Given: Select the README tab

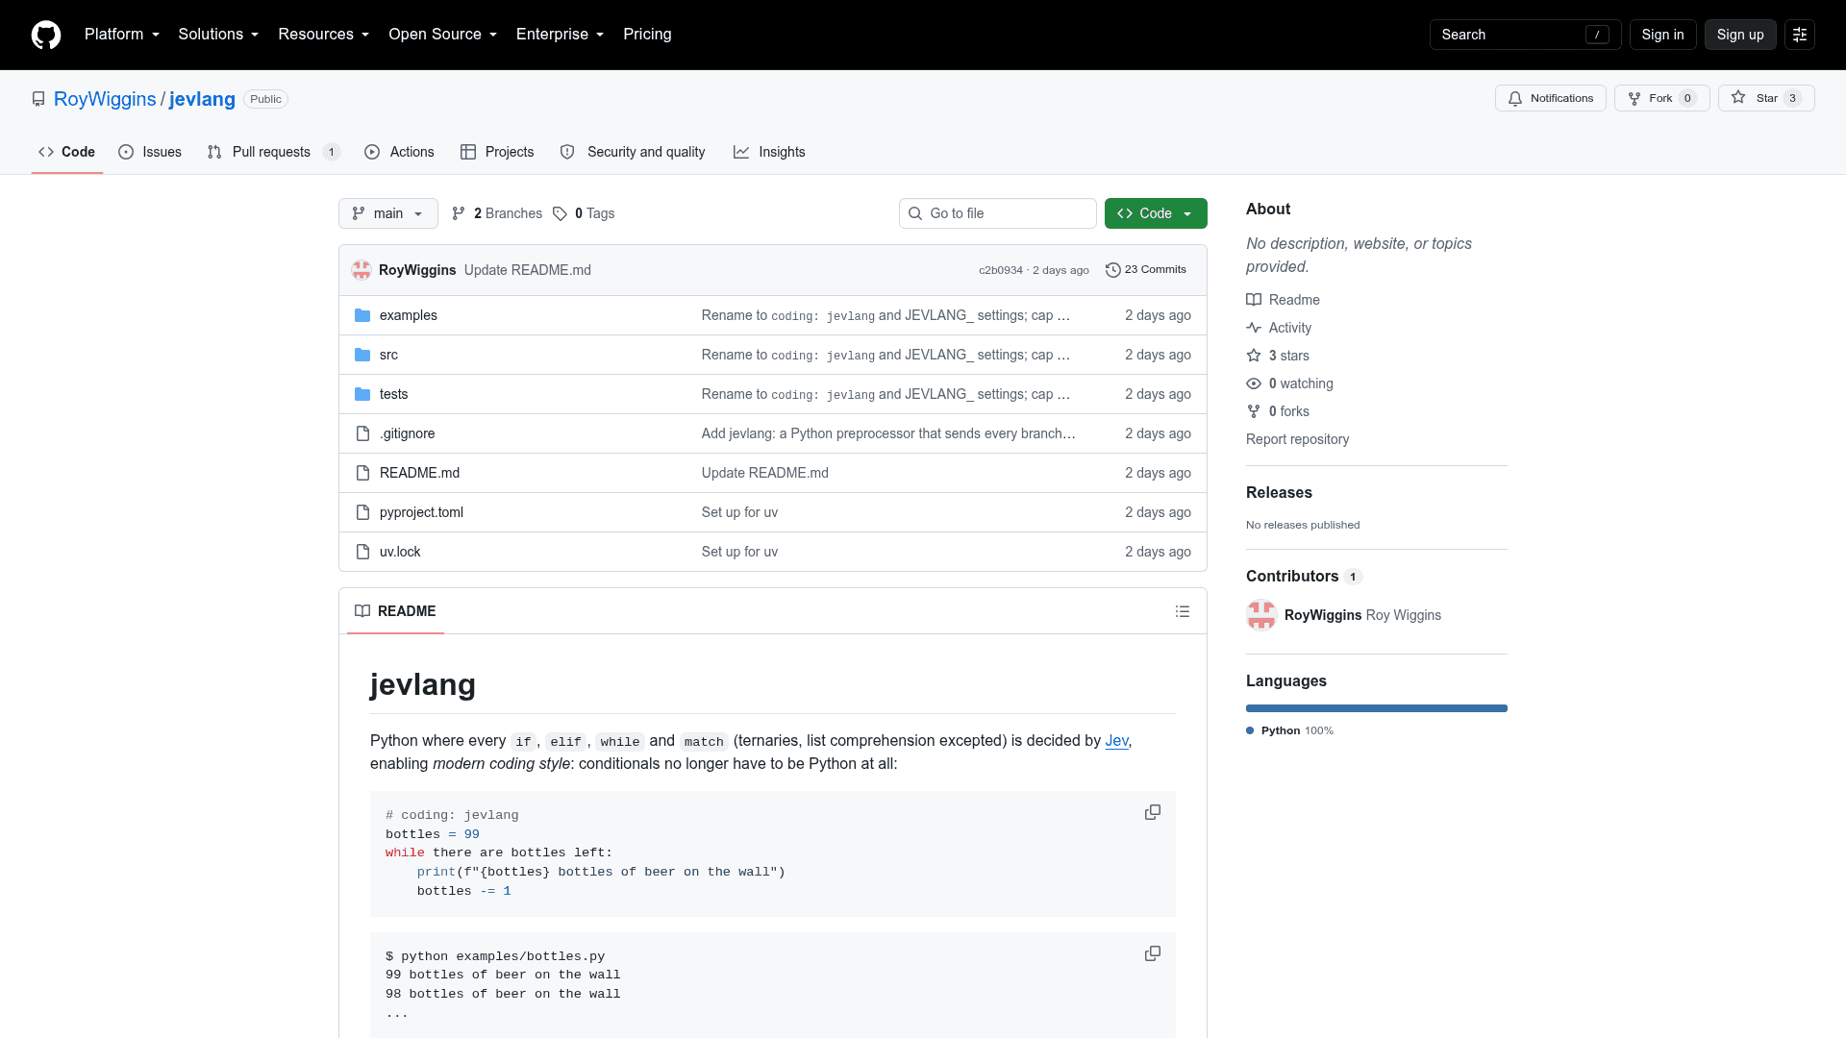Looking at the screenshot, I should (x=395, y=611).
